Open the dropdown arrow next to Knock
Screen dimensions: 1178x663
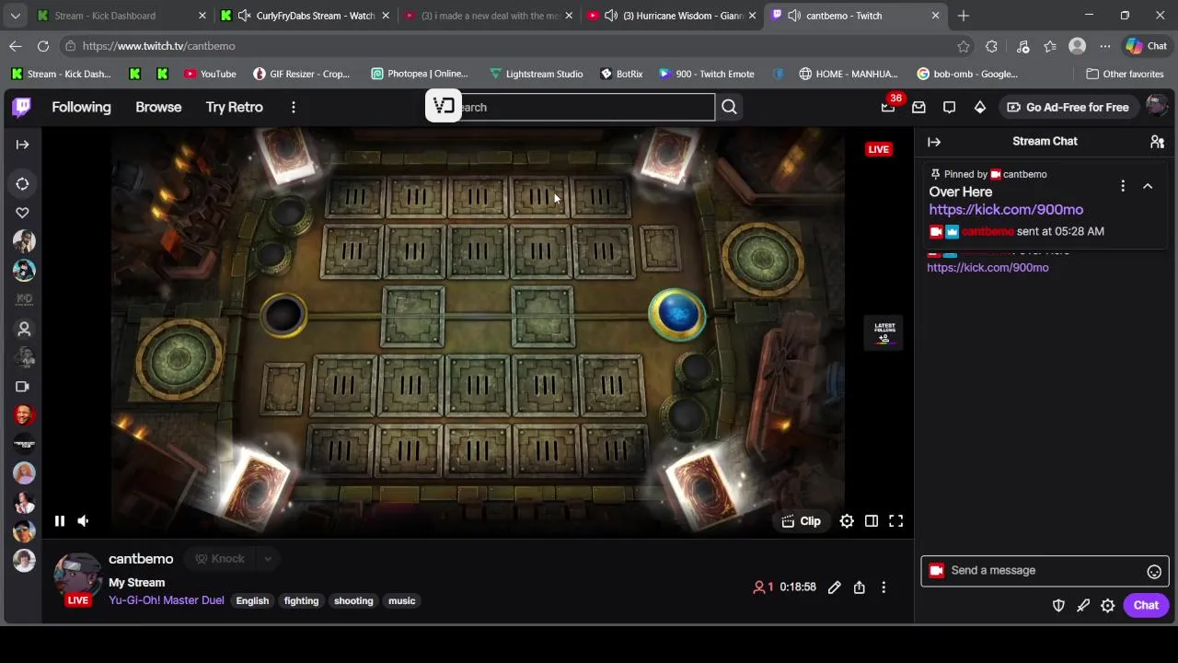pyautogui.click(x=268, y=559)
